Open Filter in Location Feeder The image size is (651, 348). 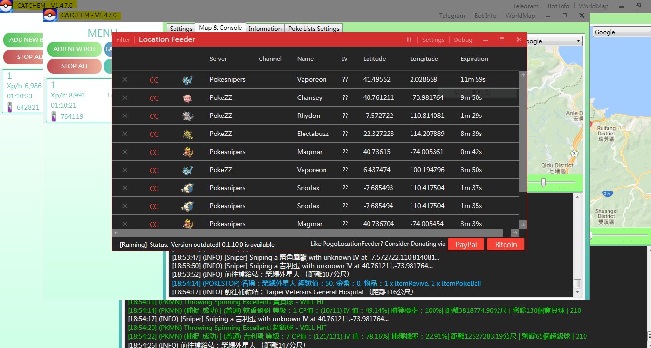click(x=123, y=40)
